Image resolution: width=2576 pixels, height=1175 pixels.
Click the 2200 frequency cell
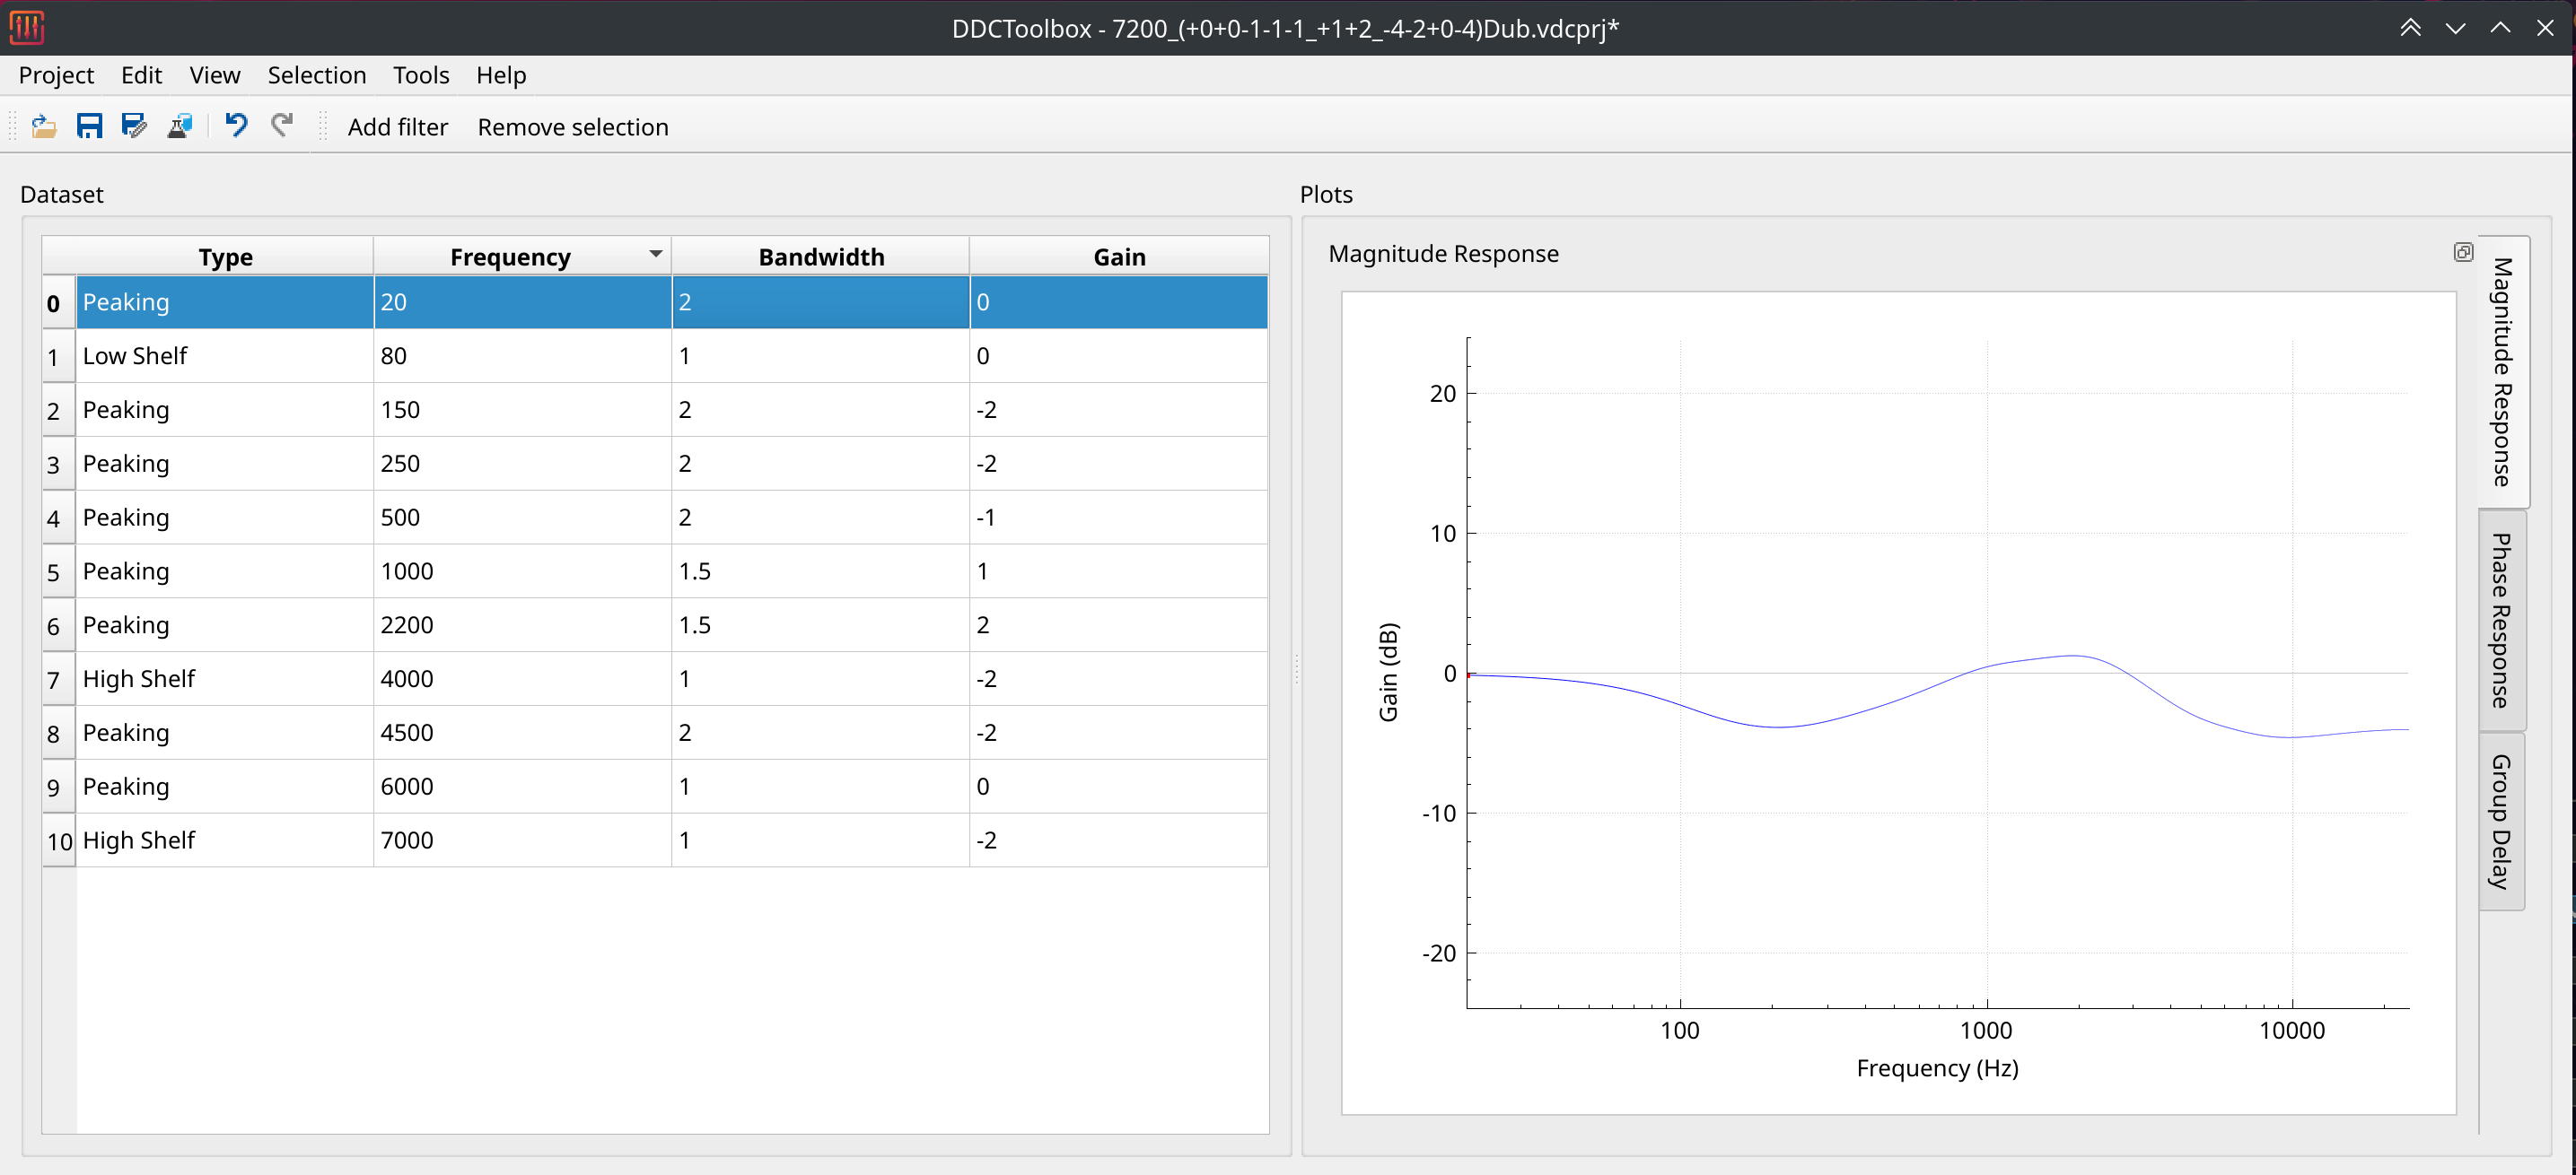(520, 624)
